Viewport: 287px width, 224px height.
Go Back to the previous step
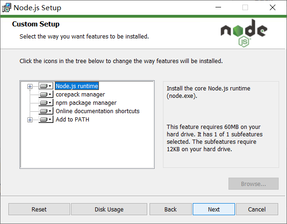tap(170, 209)
